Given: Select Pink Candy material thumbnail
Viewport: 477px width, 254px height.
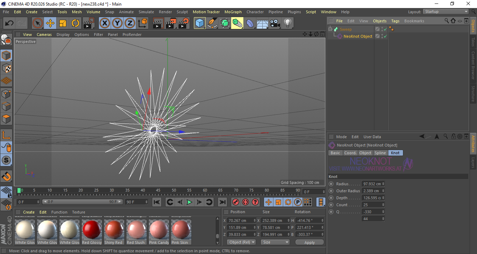Looking at the screenshot, I should 159,232.
